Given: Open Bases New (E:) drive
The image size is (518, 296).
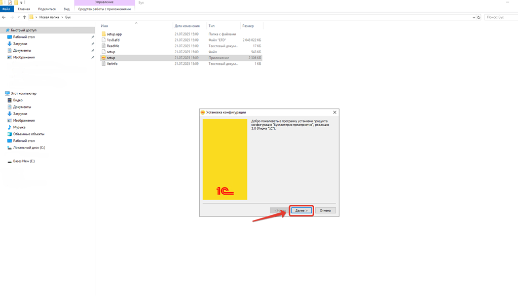Looking at the screenshot, I should click(24, 161).
